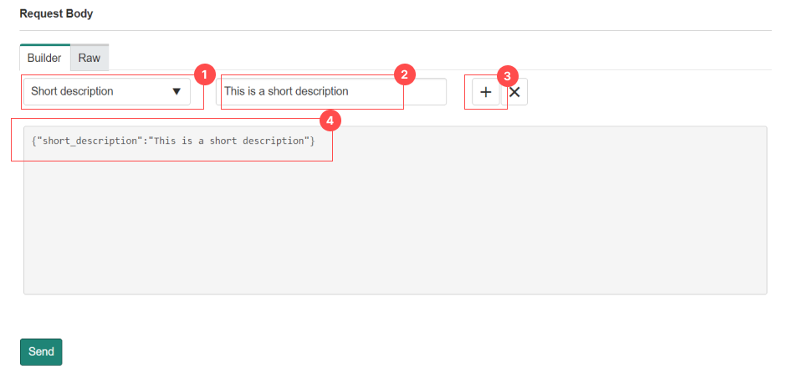Click the dropdown arrow beside Short description

177,92
